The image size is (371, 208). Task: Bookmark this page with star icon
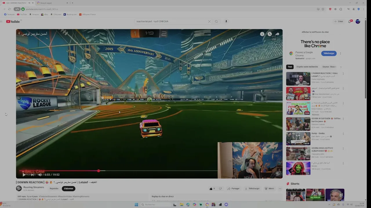click(x=323, y=9)
